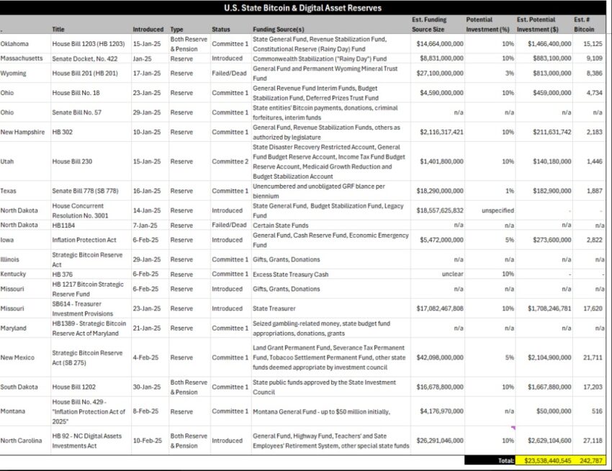Click Utah's 'Committee 2' status cell
Screen dimensions: 612x471
coord(230,161)
